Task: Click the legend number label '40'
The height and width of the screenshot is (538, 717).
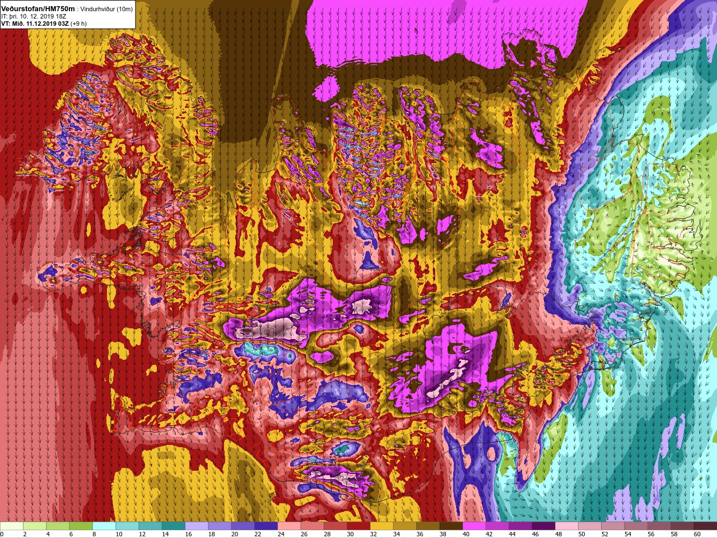Action: tap(465, 534)
